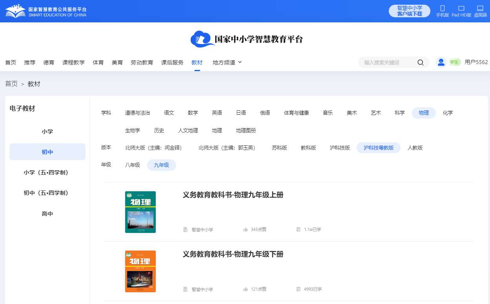Click 首页 in the breadcrumb
This screenshot has height=304, width=490.
pyautogui.click(x=11, y=84)
